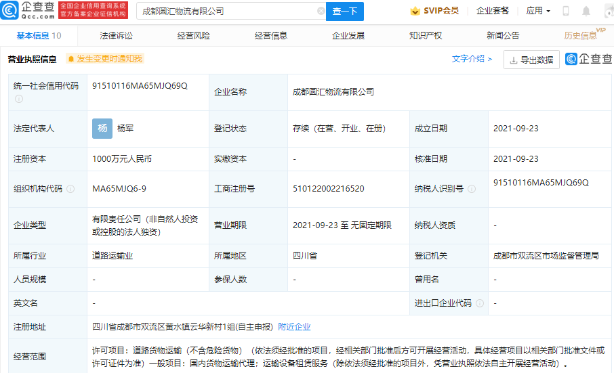Click 杨 avatar of legal representative
Screen dimensions: 614x373
point(102,129)
